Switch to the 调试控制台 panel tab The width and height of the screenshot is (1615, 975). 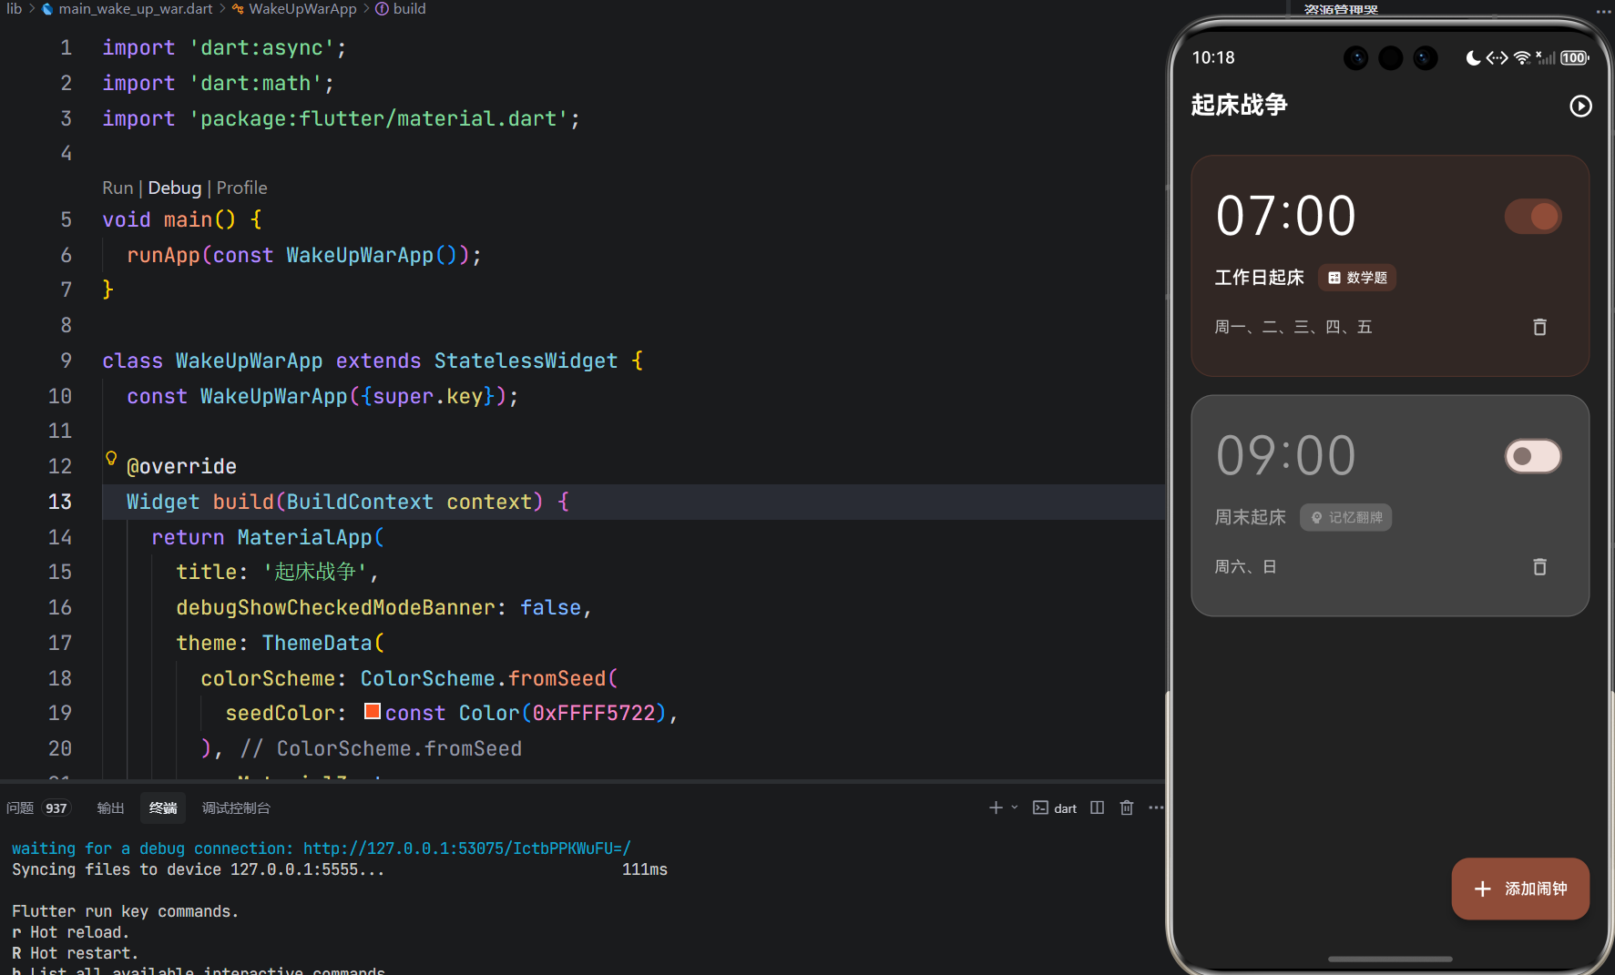236,807
